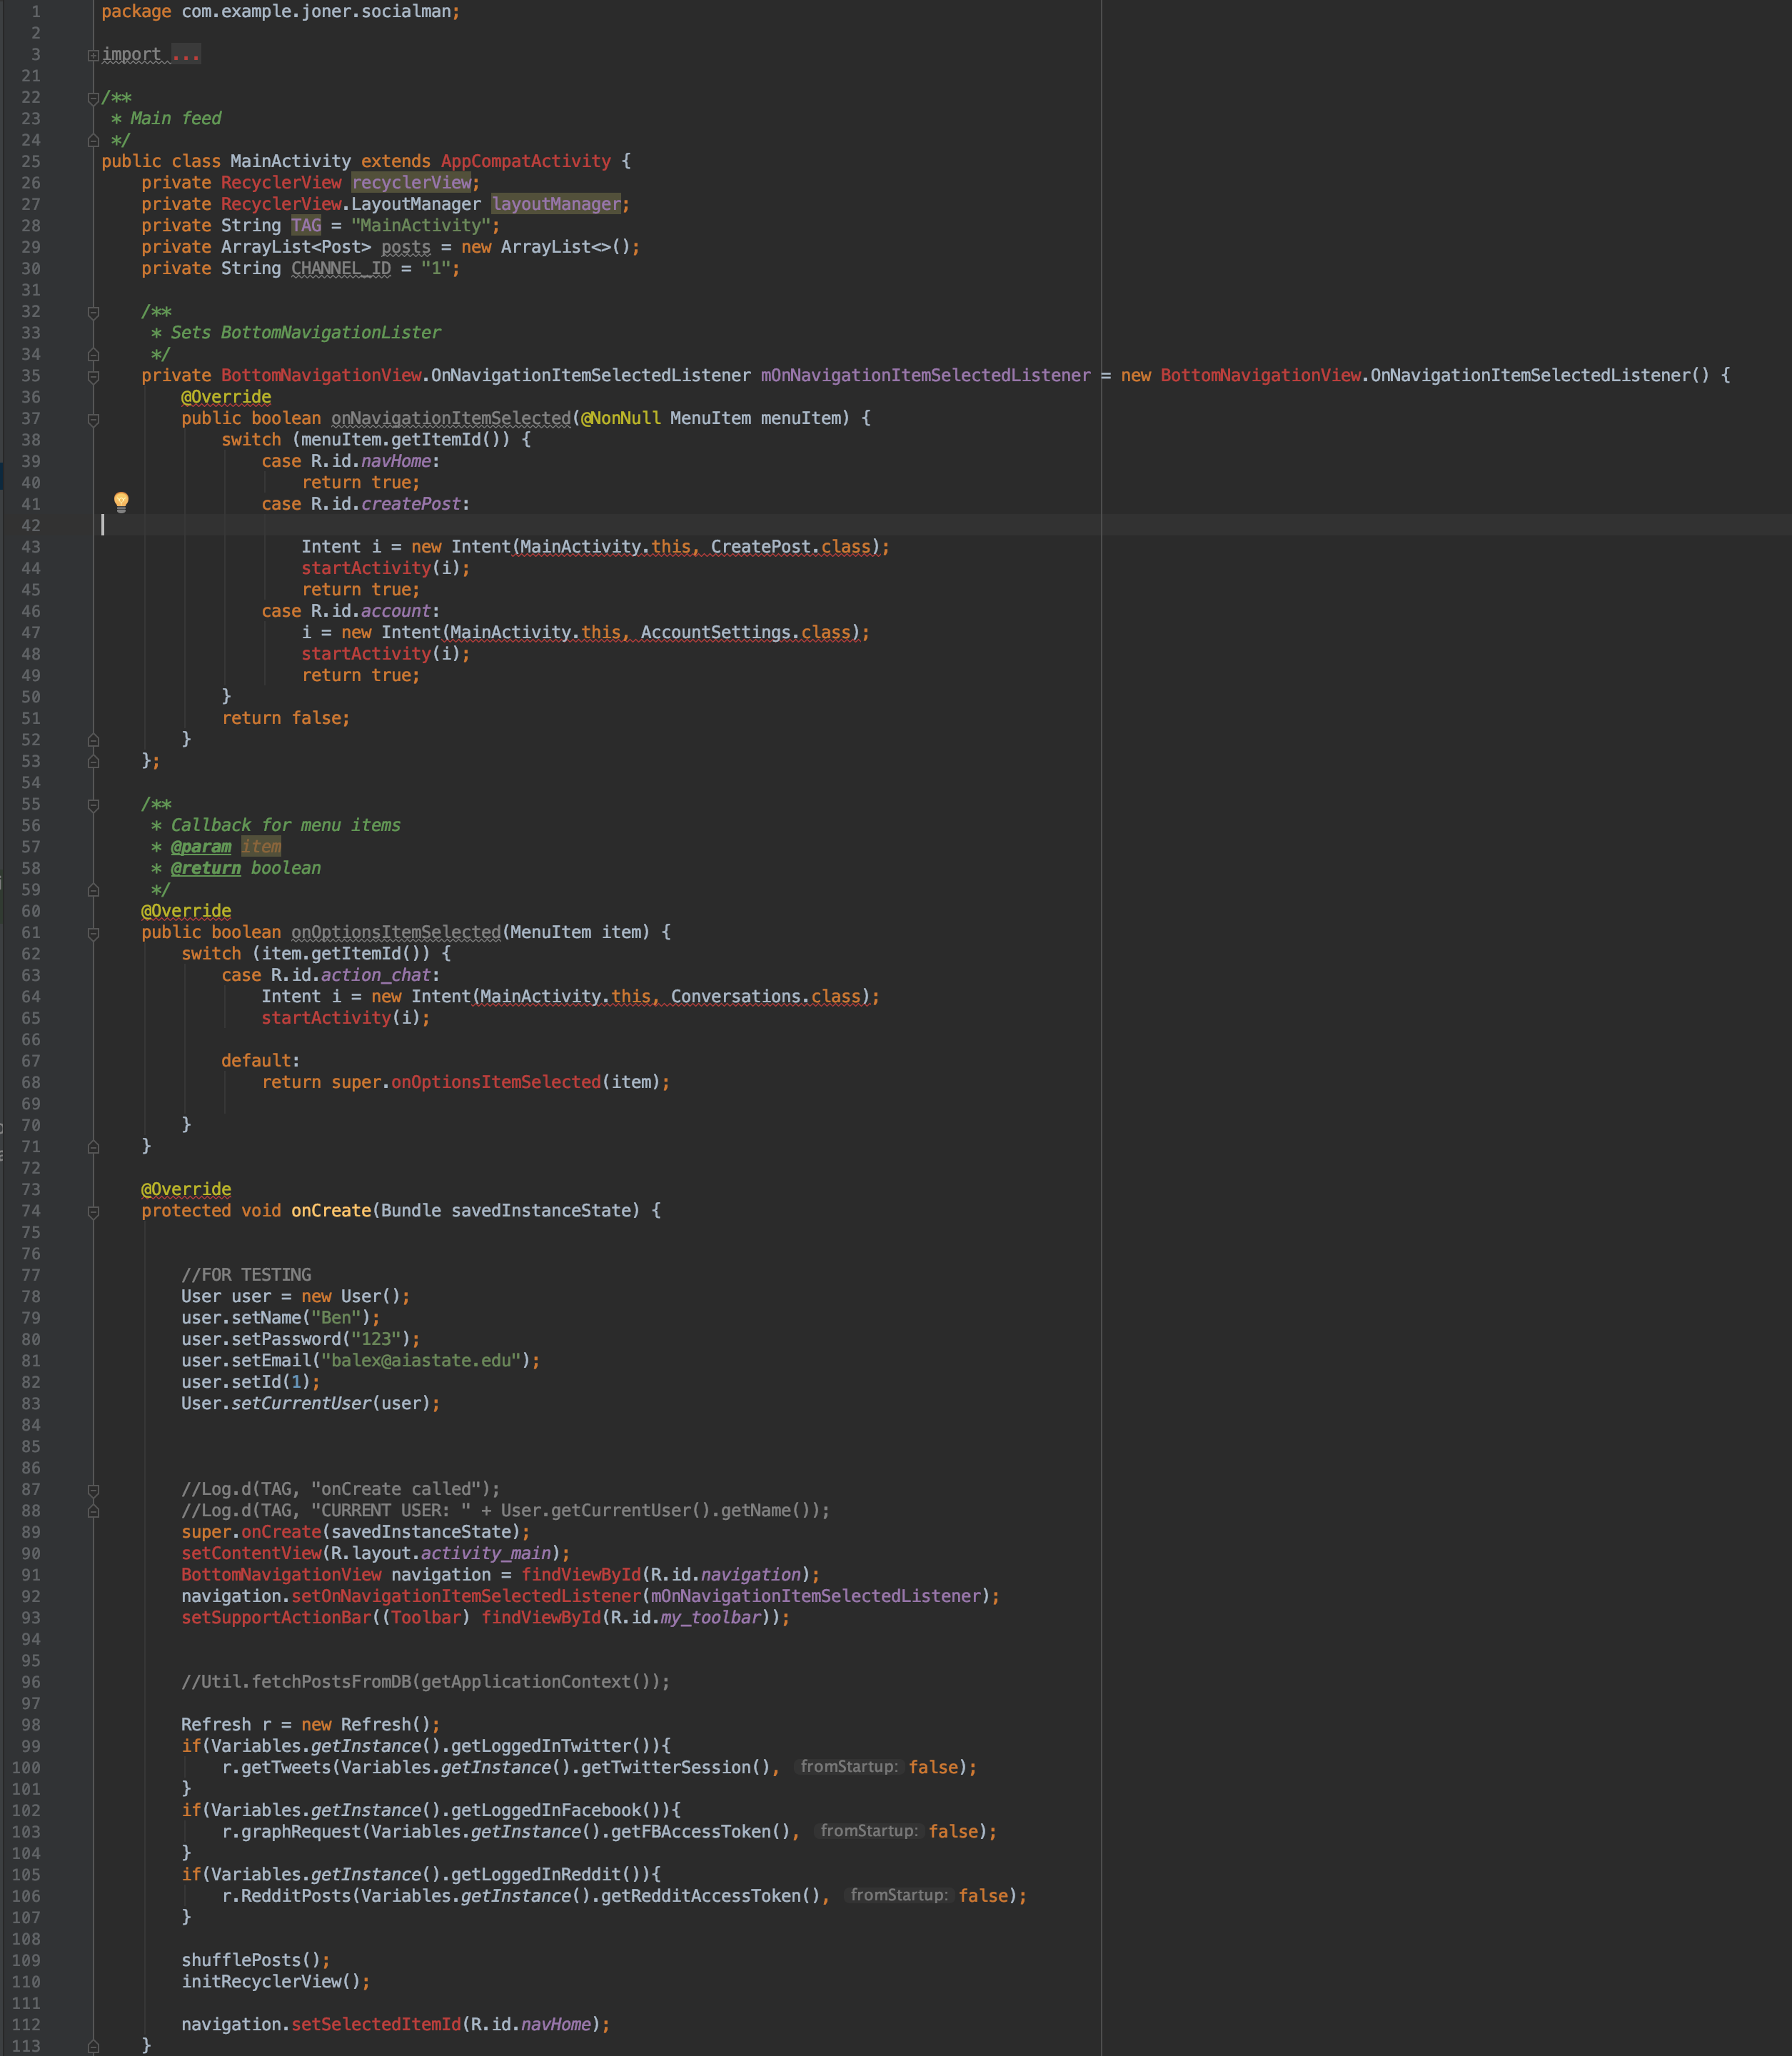The height and width of the screenshot is (2056, 1792).
Task: Click the folded import ellipsis placeholder
Action: (x=186, y=55)
